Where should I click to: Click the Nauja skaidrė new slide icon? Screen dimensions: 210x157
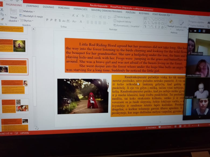coord(13,12)
